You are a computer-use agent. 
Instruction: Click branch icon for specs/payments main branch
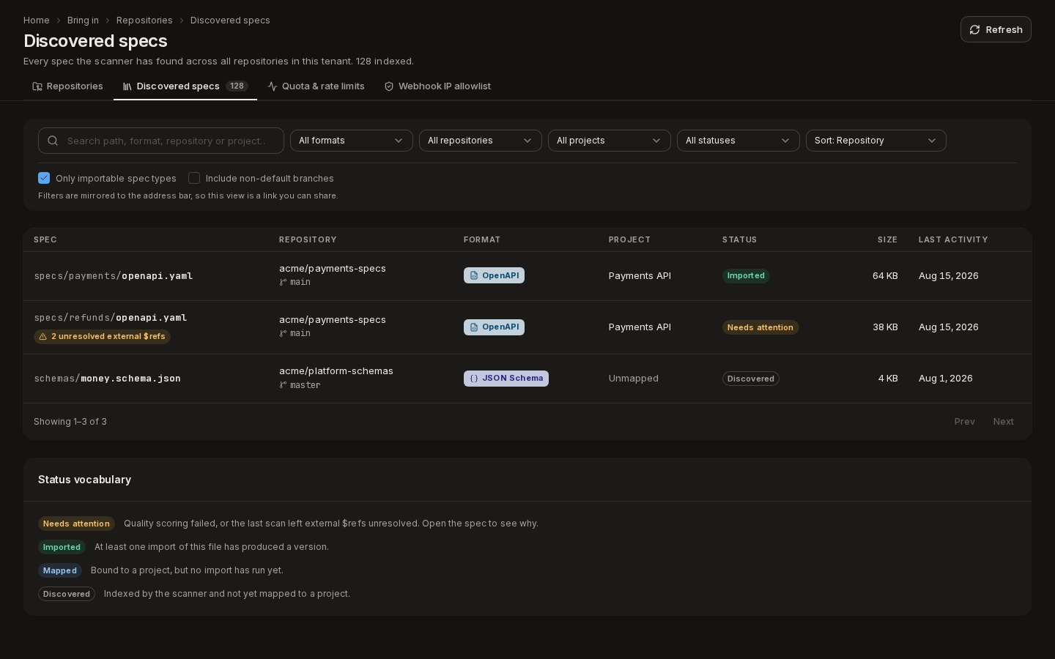click(x=283, y=282)
